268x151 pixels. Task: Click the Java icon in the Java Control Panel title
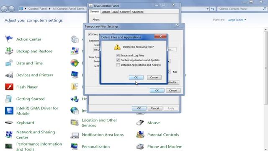coord(90,5)
